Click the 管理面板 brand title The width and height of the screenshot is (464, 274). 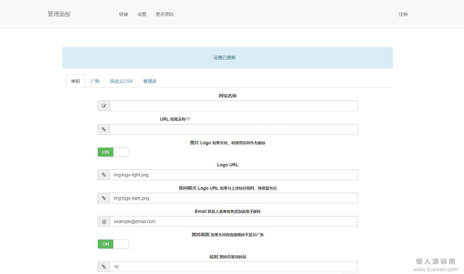(x=59, y=14)
